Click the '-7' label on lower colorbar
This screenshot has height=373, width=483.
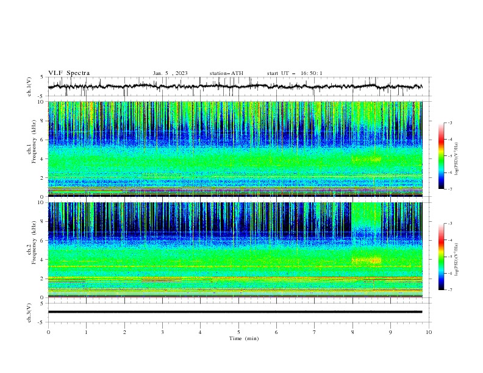coord(450,290)
